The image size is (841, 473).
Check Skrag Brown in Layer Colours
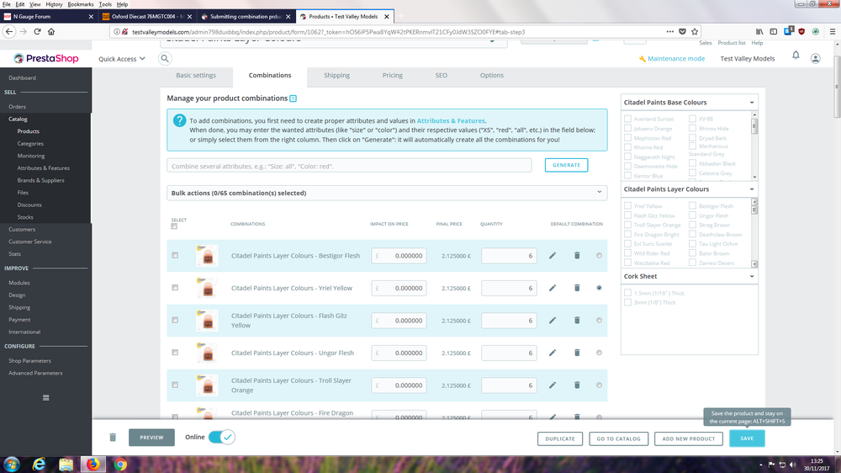692,225
